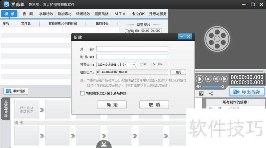Click the scissors cut icon
This screenshot has width=266, height=148.
point(104,144)
